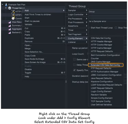The height and width of the screenshot is (124, 128).
Task: Select Duplicate menu entry
Action: coord(44,38)
